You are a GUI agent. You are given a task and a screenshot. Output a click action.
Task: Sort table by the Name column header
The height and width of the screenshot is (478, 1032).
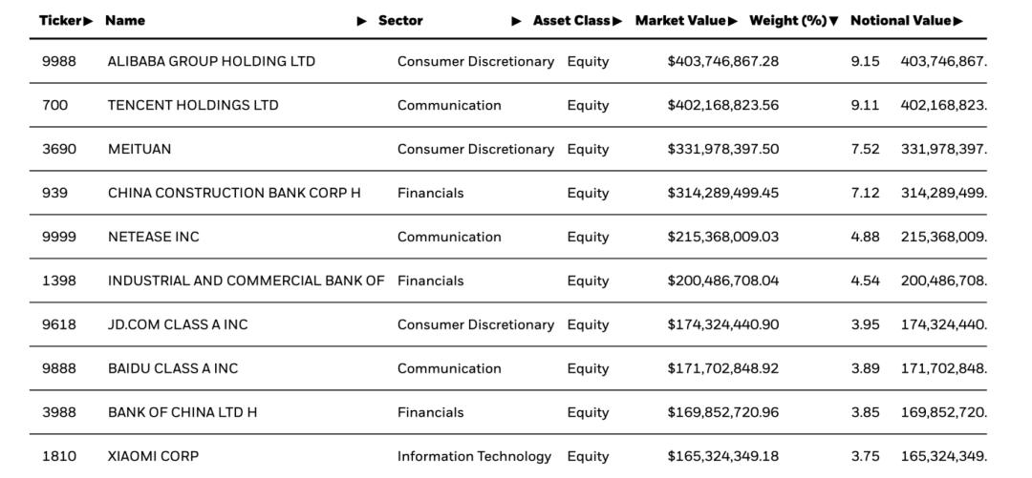click(125, 21)
